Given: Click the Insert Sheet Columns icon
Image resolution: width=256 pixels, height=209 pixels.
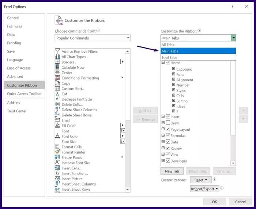Looking at the screenshot, I should point(57,184).
